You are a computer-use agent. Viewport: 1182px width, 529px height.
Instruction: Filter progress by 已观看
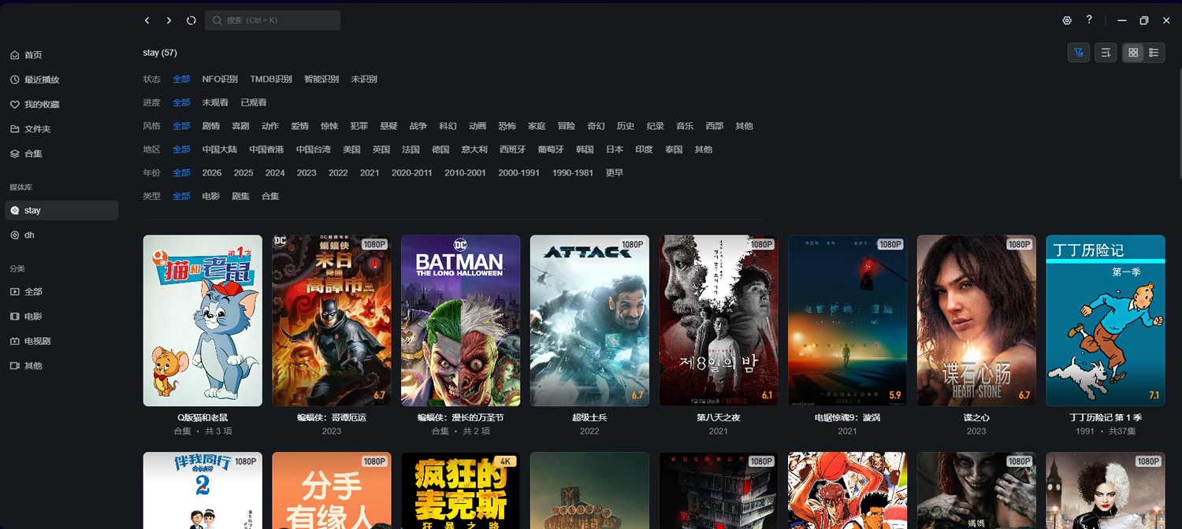point(254,102)
